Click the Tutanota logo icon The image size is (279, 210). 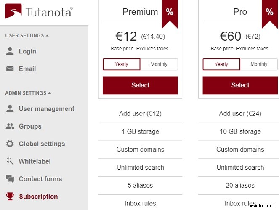(14, 12)
